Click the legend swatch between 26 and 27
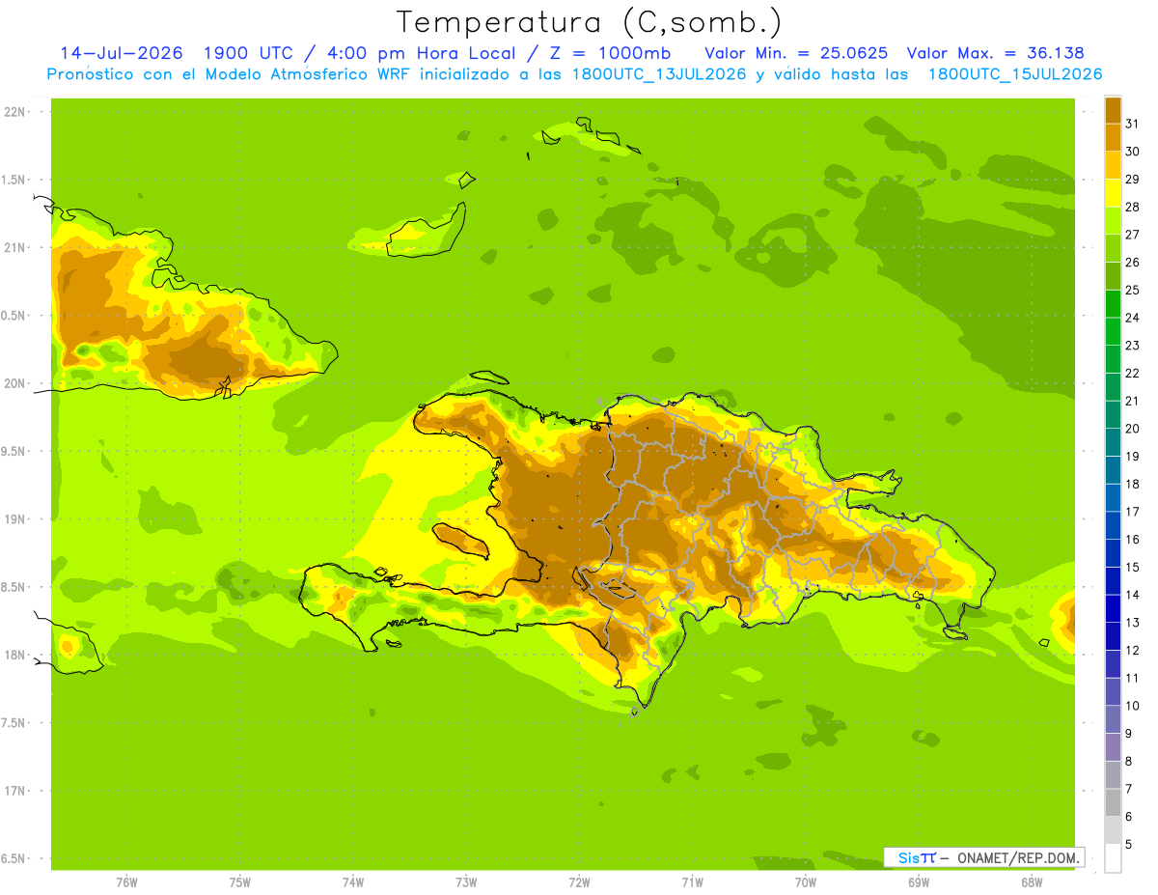 [x=1113, y=249]
